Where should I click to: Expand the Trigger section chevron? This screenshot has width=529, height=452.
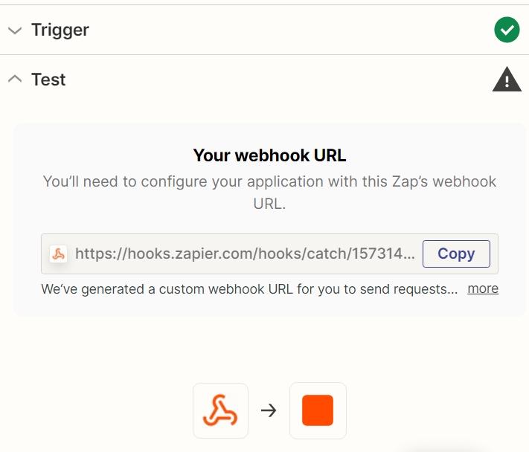(x=15, y=30)
